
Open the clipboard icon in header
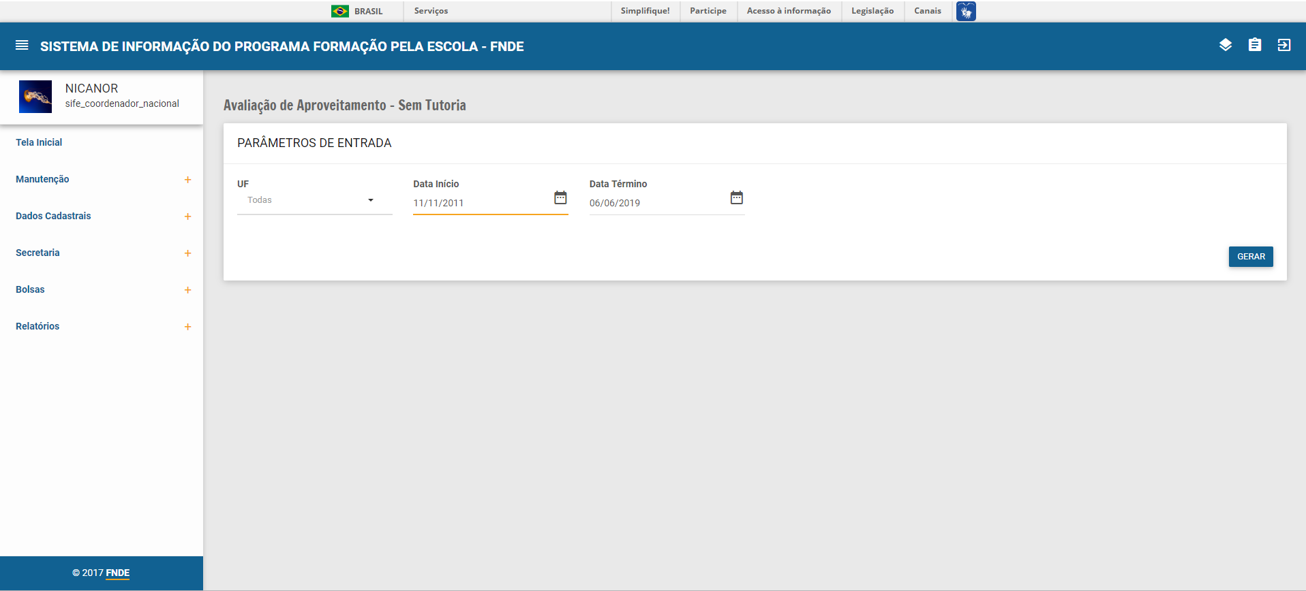coord(1254,45)
